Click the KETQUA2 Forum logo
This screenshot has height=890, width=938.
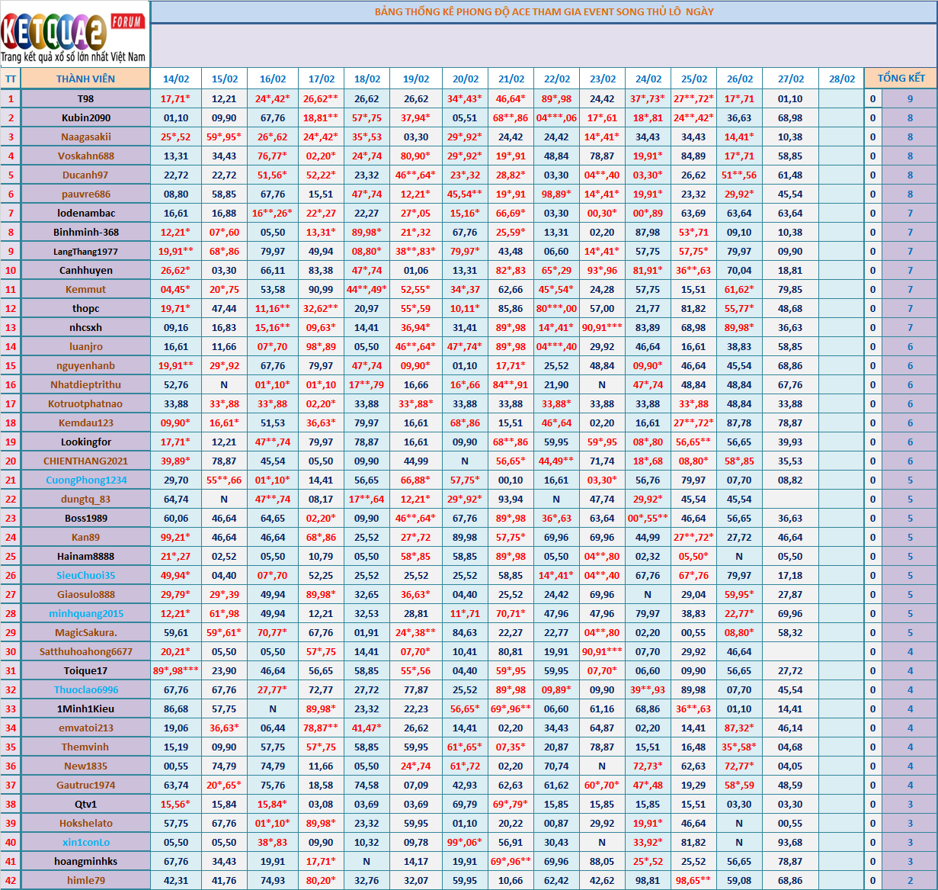pos(75,34)
